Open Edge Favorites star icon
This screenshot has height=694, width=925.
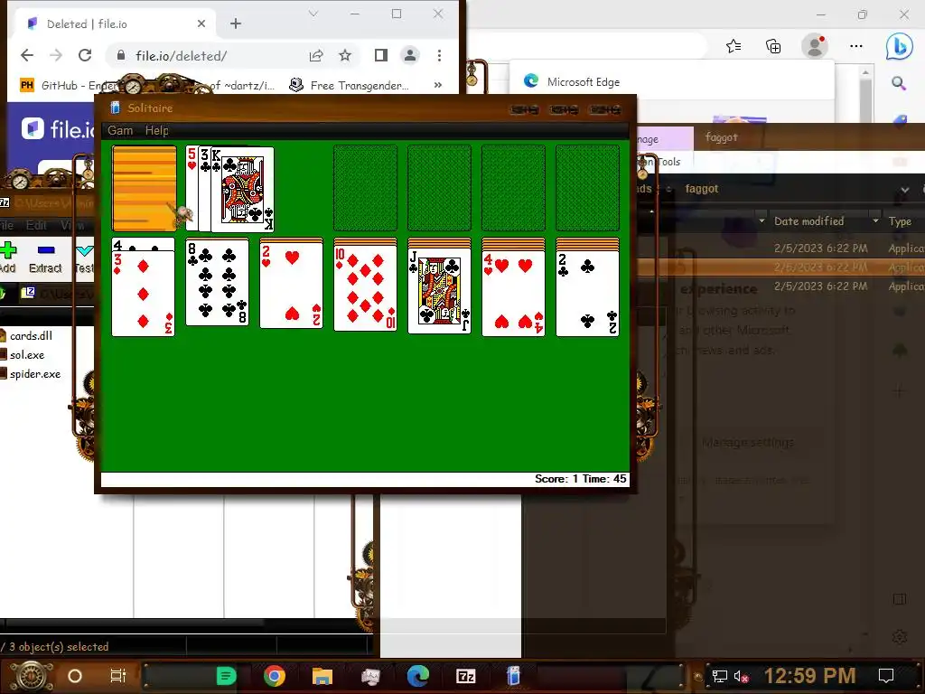(x=733, y=46)
